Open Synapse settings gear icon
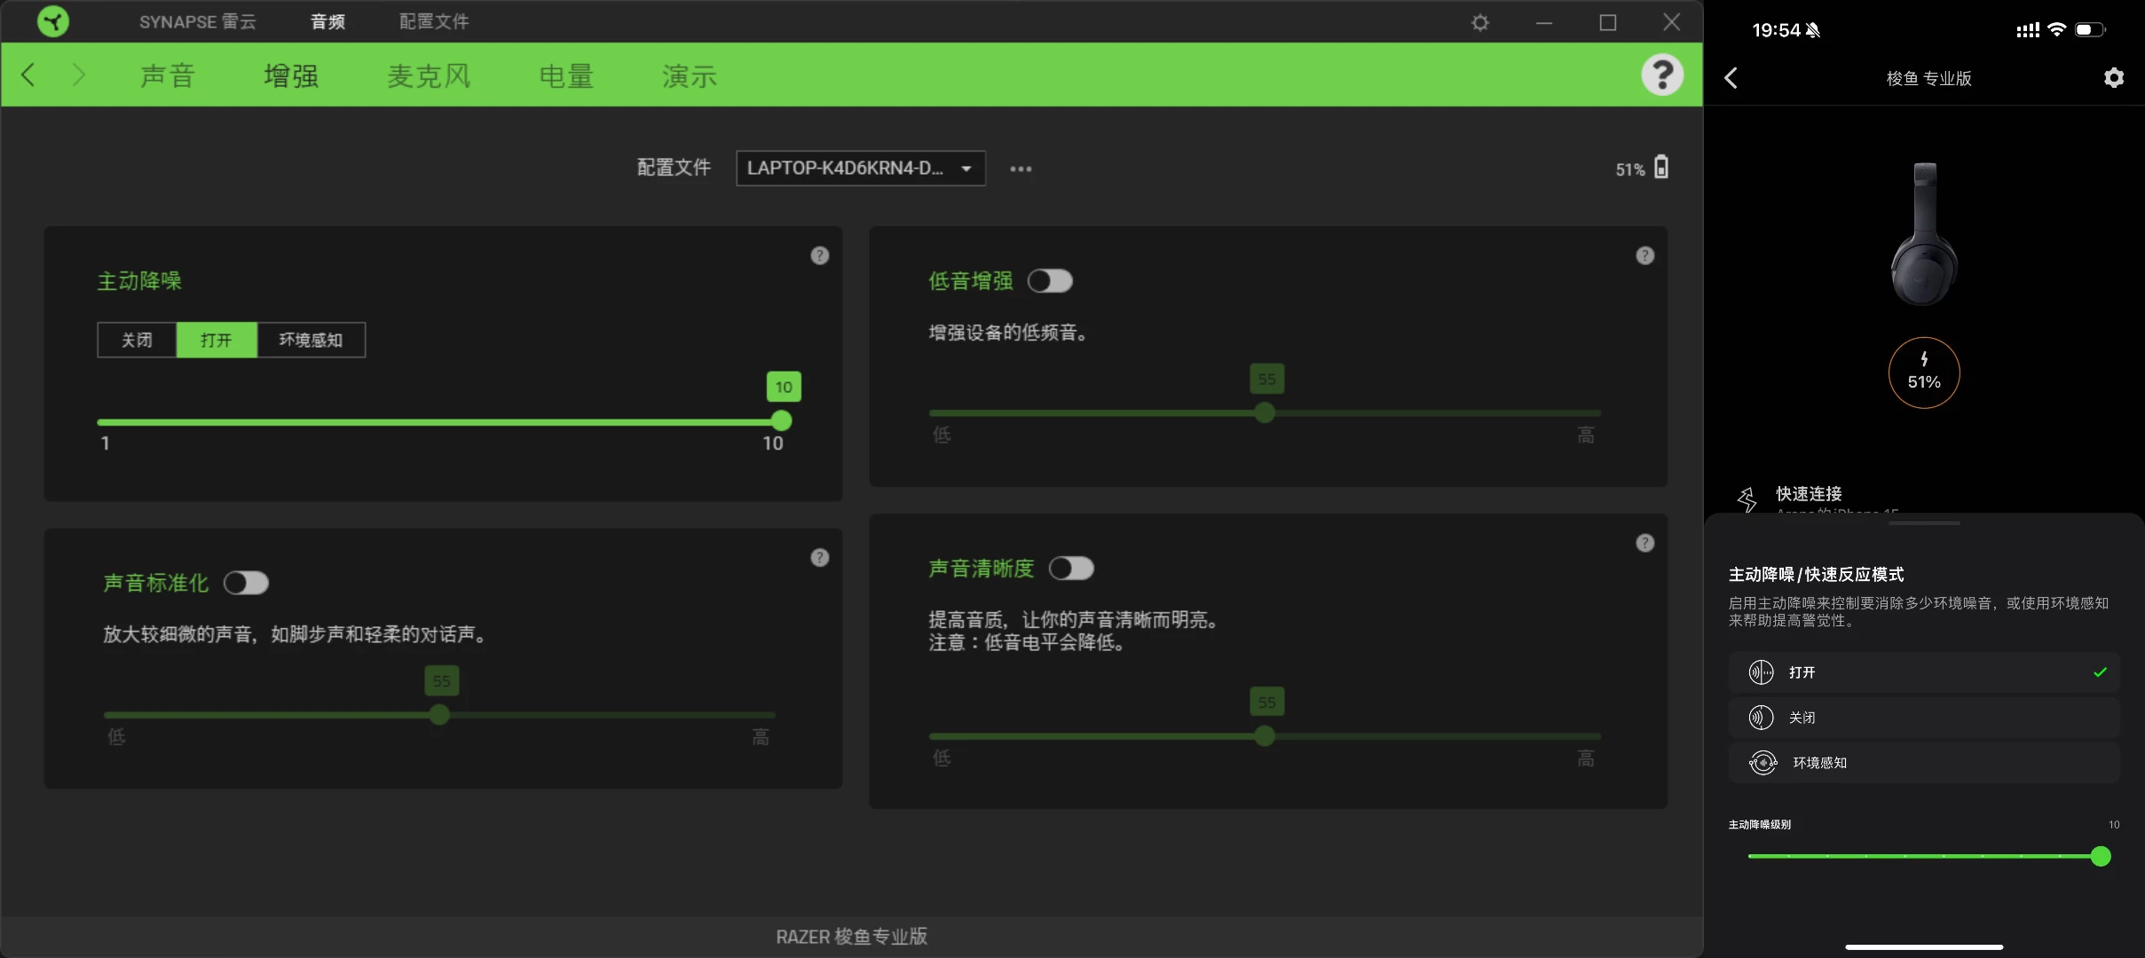 point(1479,22)
